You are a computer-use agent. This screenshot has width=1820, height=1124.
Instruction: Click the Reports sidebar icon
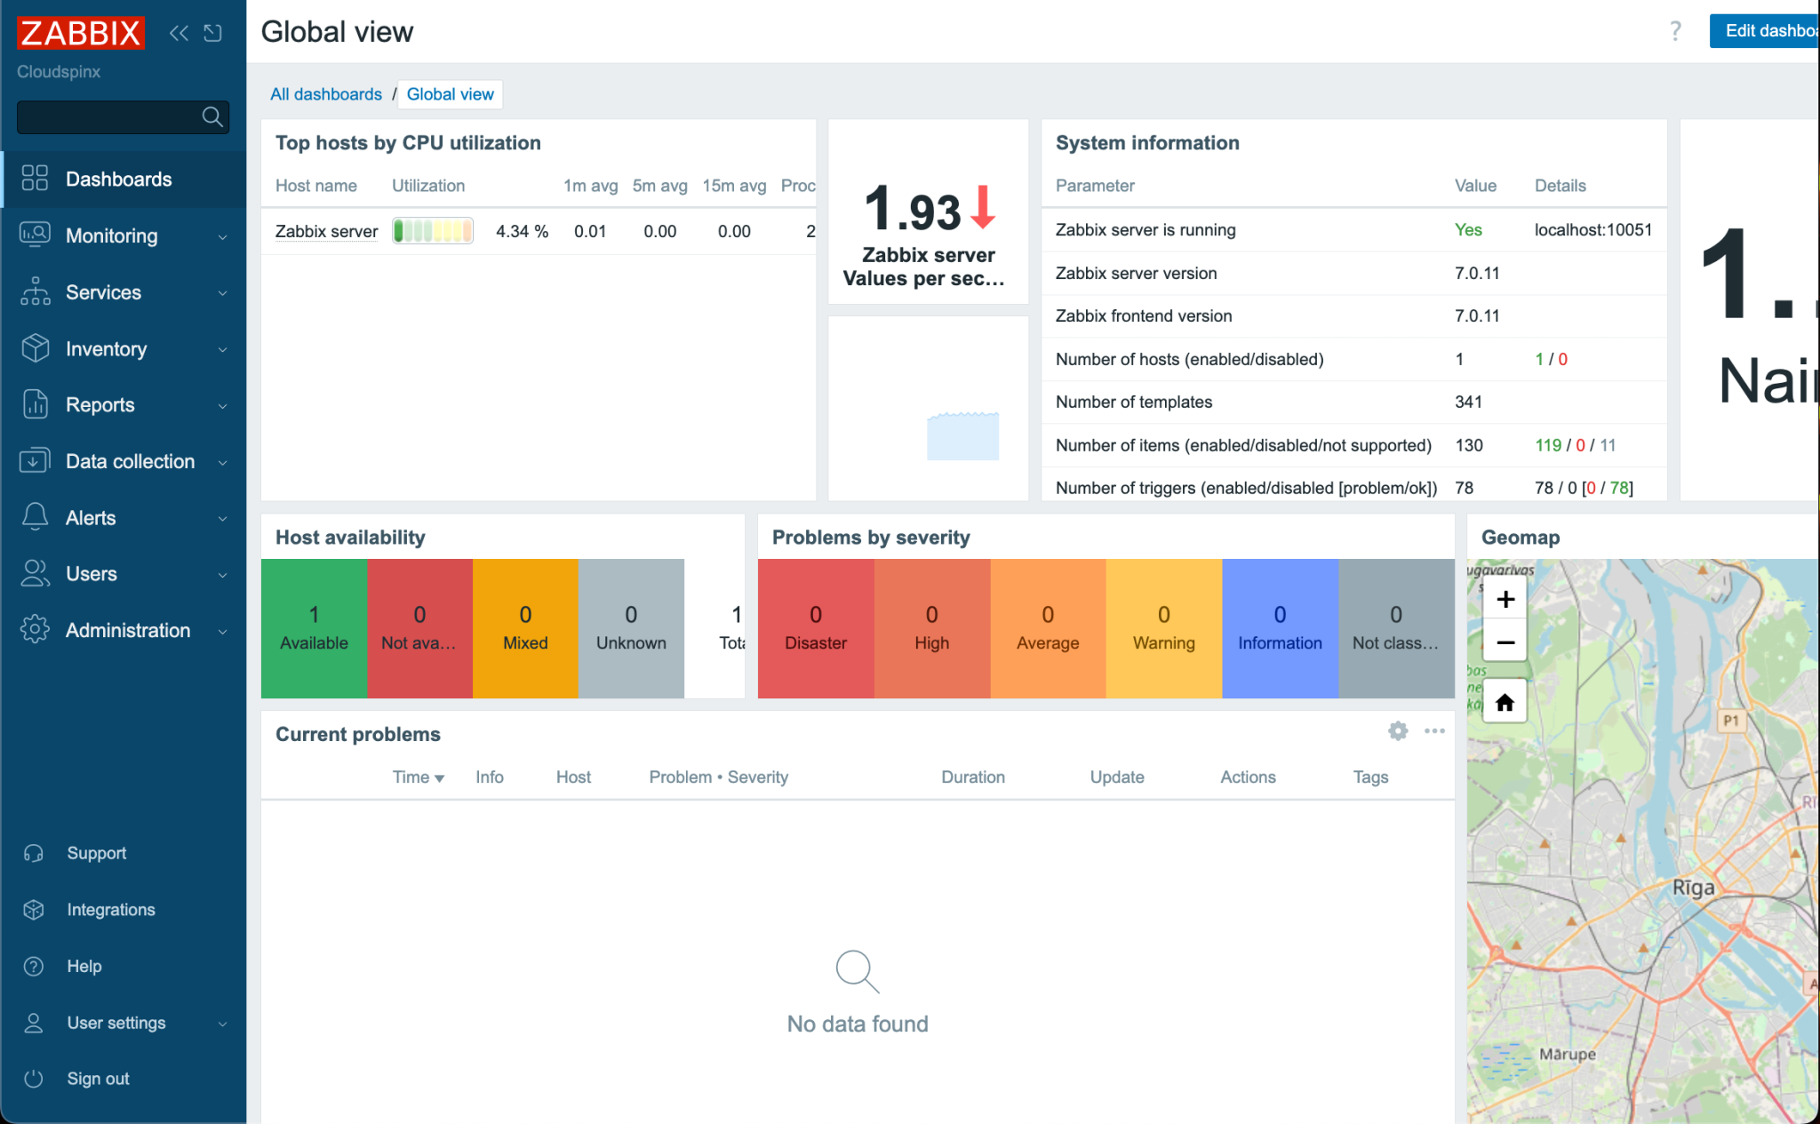point(34,404)
